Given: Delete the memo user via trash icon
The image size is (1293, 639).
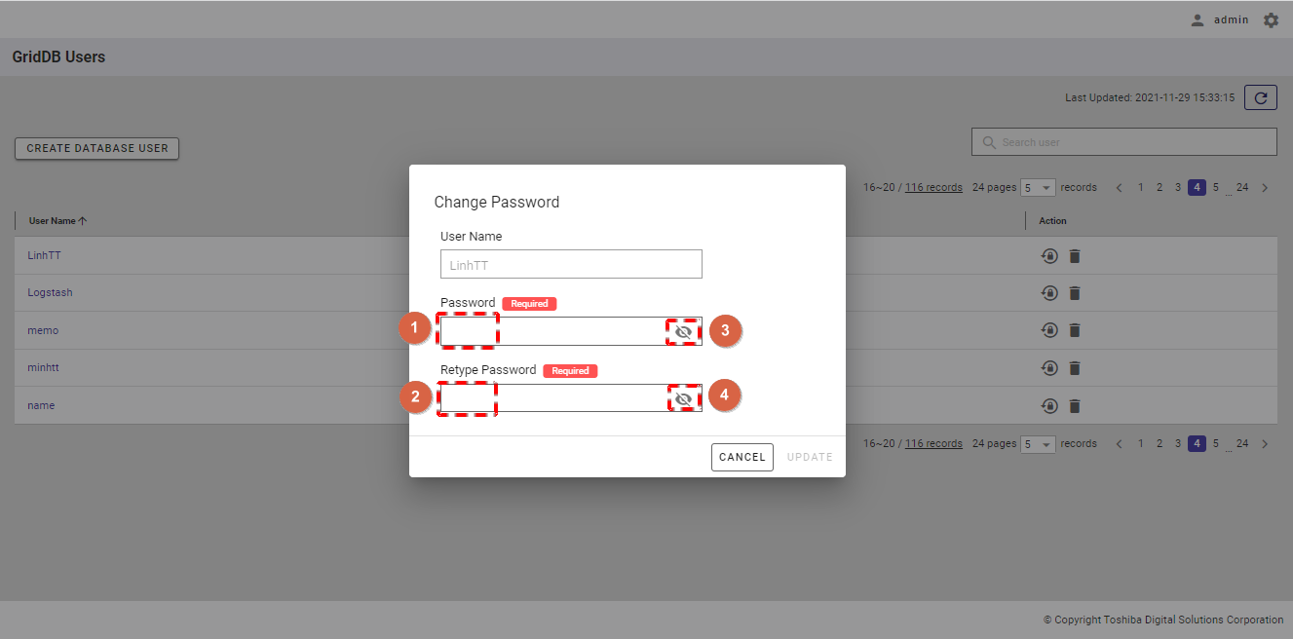Looking at the screenshot, I should click(1075, 330).
